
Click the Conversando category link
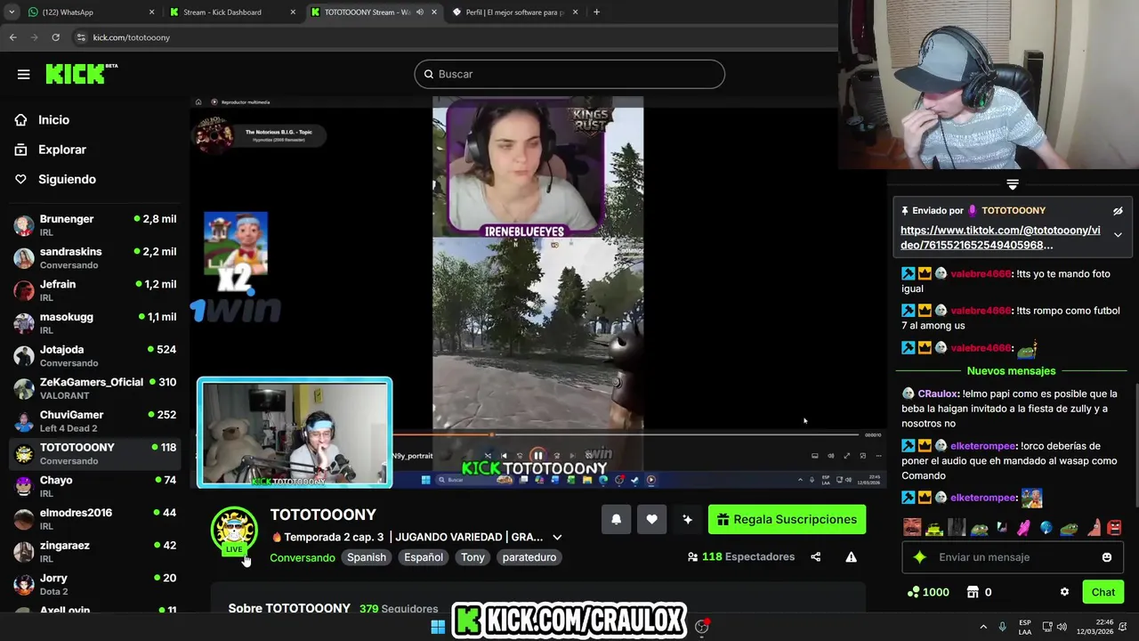pos(303,557)
